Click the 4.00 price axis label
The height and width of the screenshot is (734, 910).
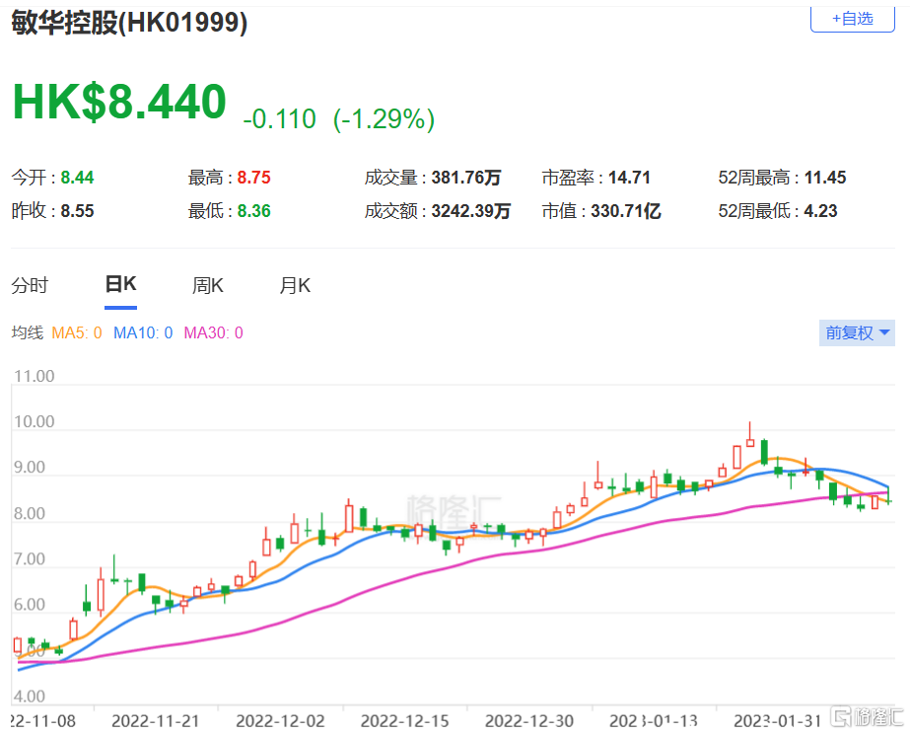[30, 697]
